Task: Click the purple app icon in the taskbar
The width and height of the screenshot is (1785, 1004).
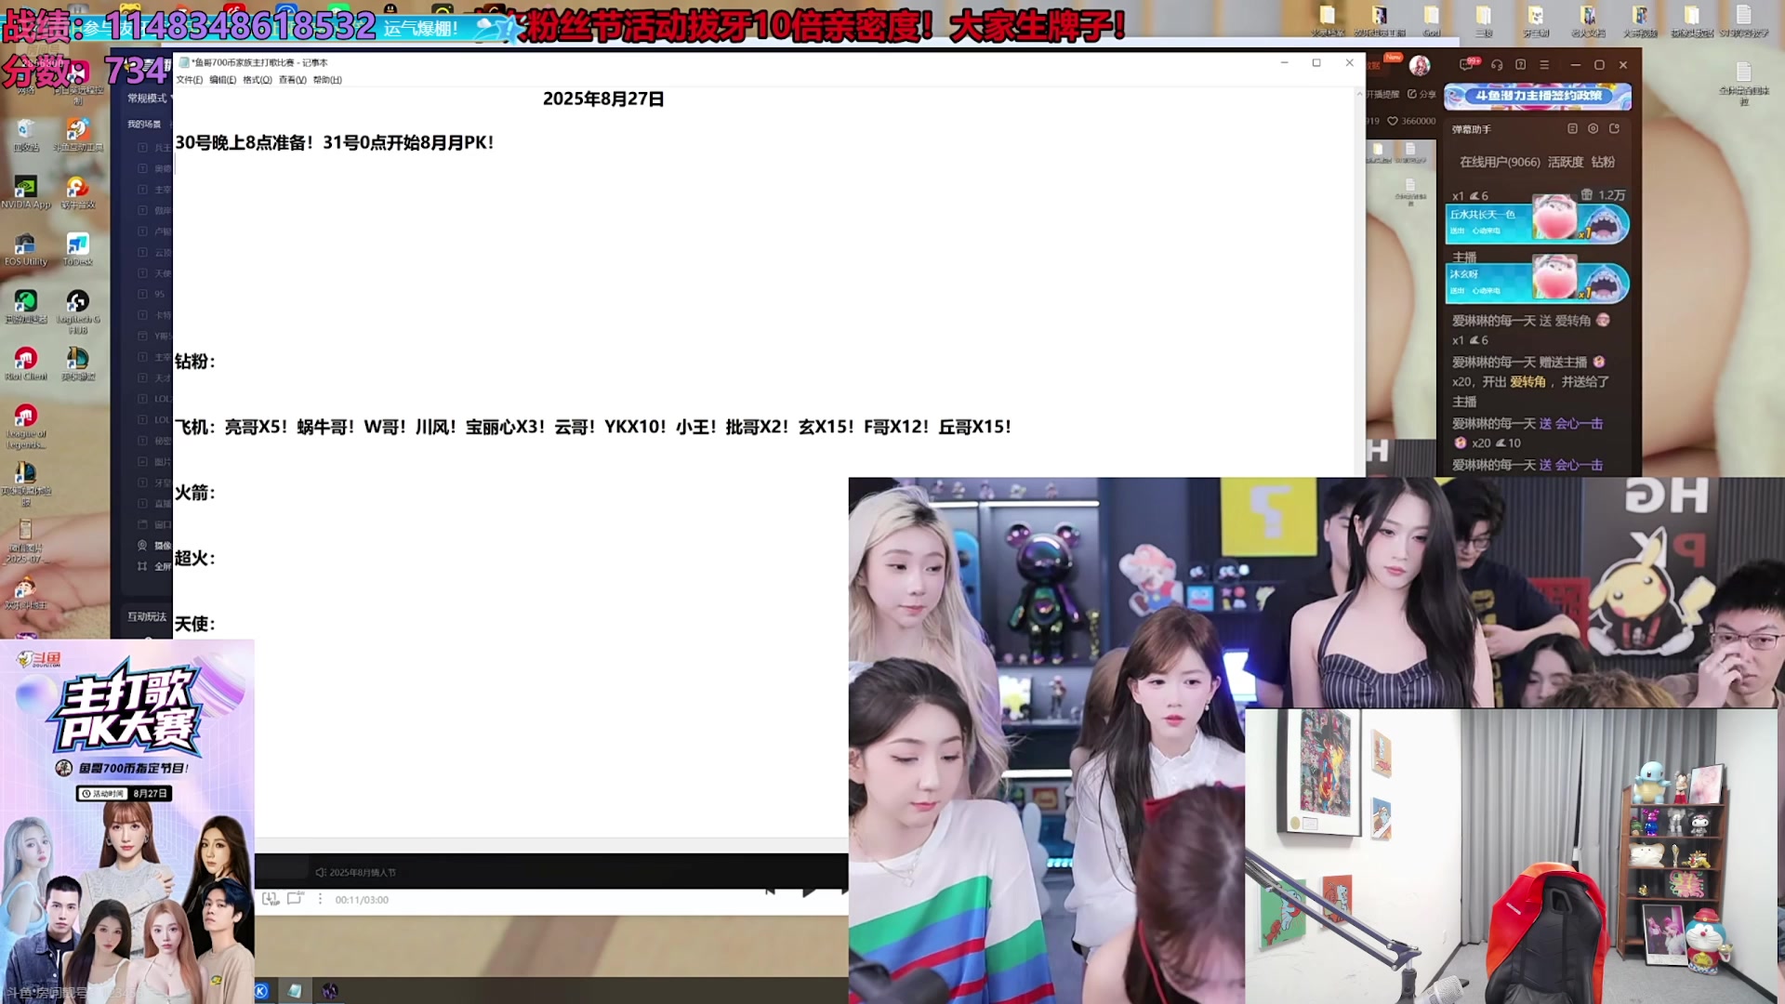Action: point(330,991)
